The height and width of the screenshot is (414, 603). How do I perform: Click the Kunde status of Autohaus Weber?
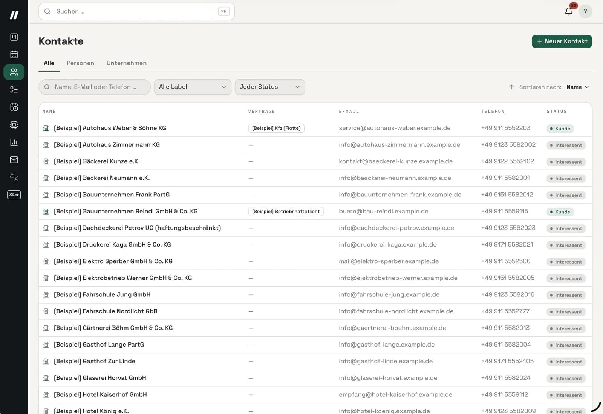click(x=560, y=129)
